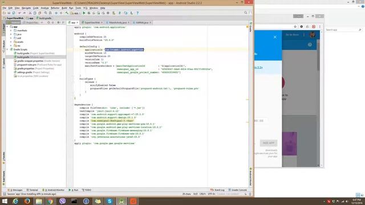The height and width of the screenshot is (205, 365).
Task: Select local.properties file
Action: [31, 76]
